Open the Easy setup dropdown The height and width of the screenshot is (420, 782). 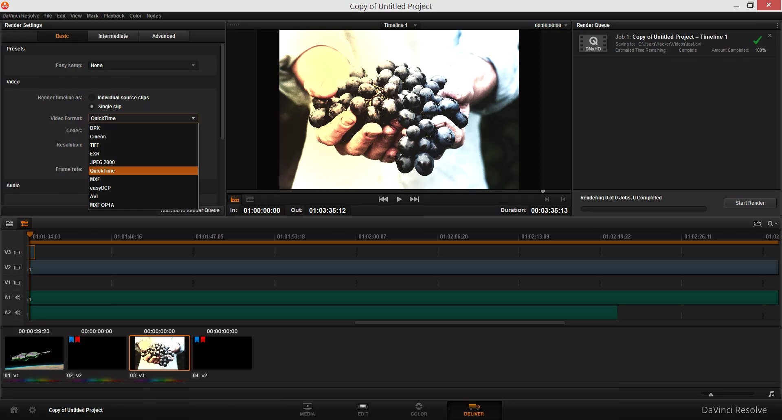(x=143, y=66)
